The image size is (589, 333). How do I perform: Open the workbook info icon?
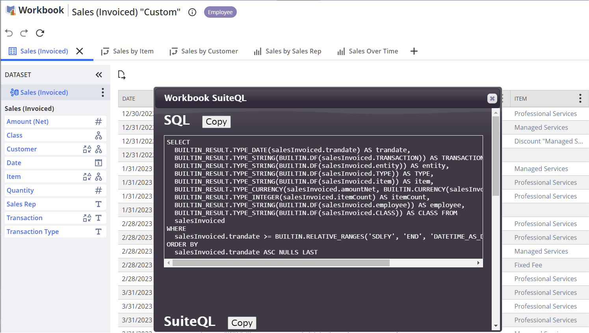click(192, 12)
